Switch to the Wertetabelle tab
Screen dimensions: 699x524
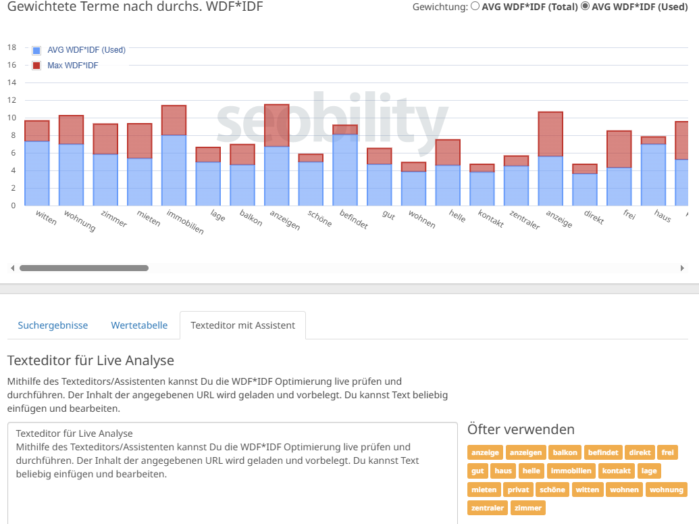pyautogui.click(x=139, y=325)
